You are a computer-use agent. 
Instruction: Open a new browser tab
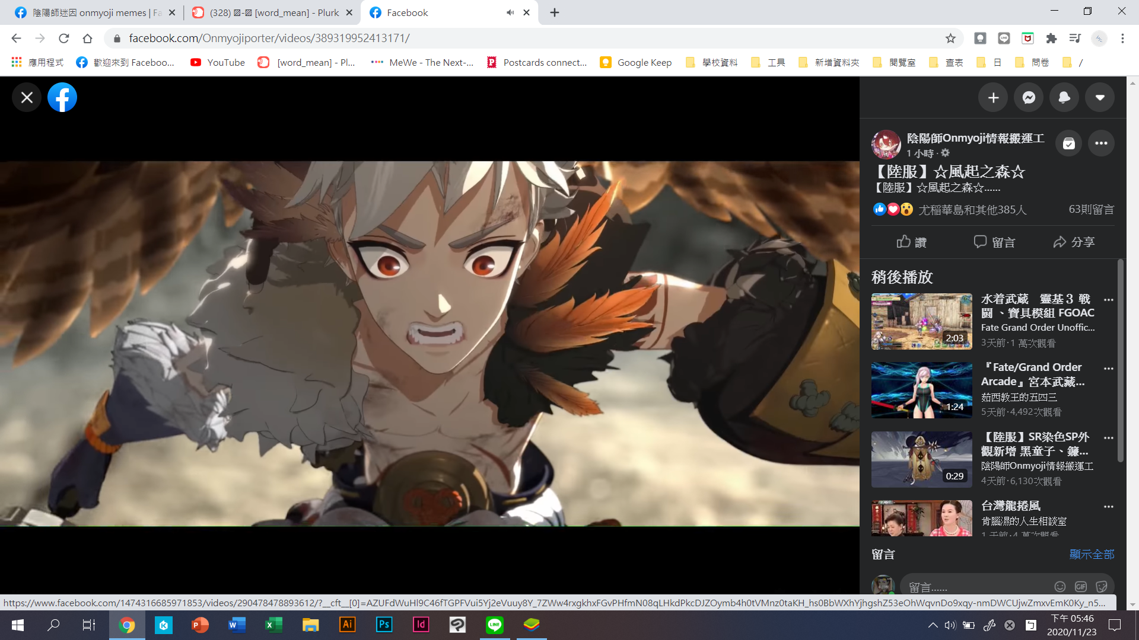point(554,12)
